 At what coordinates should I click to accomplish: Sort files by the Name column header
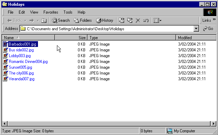tap(28, 38)
